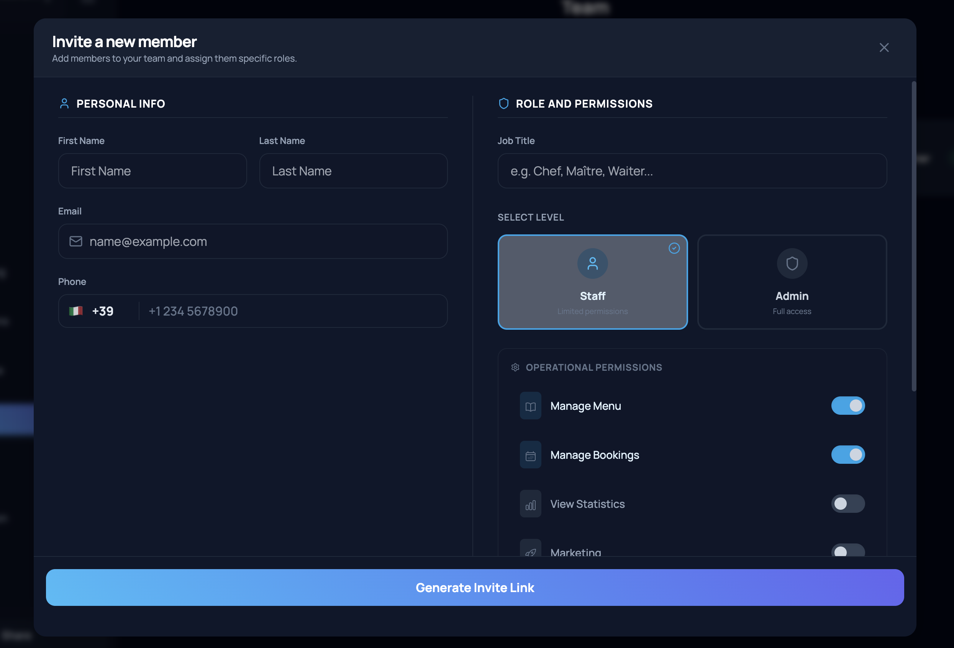Click the checkmark badge on the Staff card
Screen dimensions: 954x648
tap(674, 248)
